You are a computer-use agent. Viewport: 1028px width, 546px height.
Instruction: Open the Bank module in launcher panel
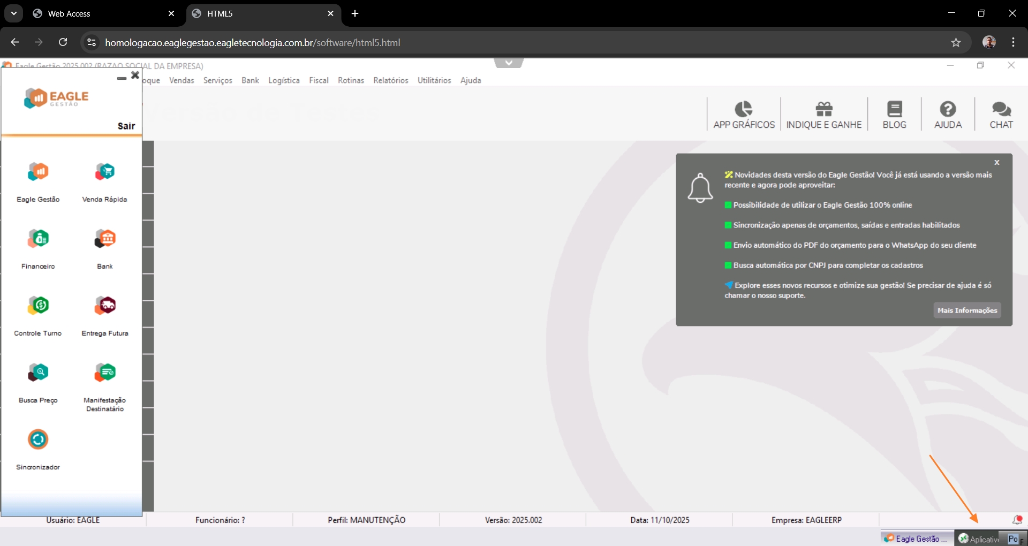105,239
